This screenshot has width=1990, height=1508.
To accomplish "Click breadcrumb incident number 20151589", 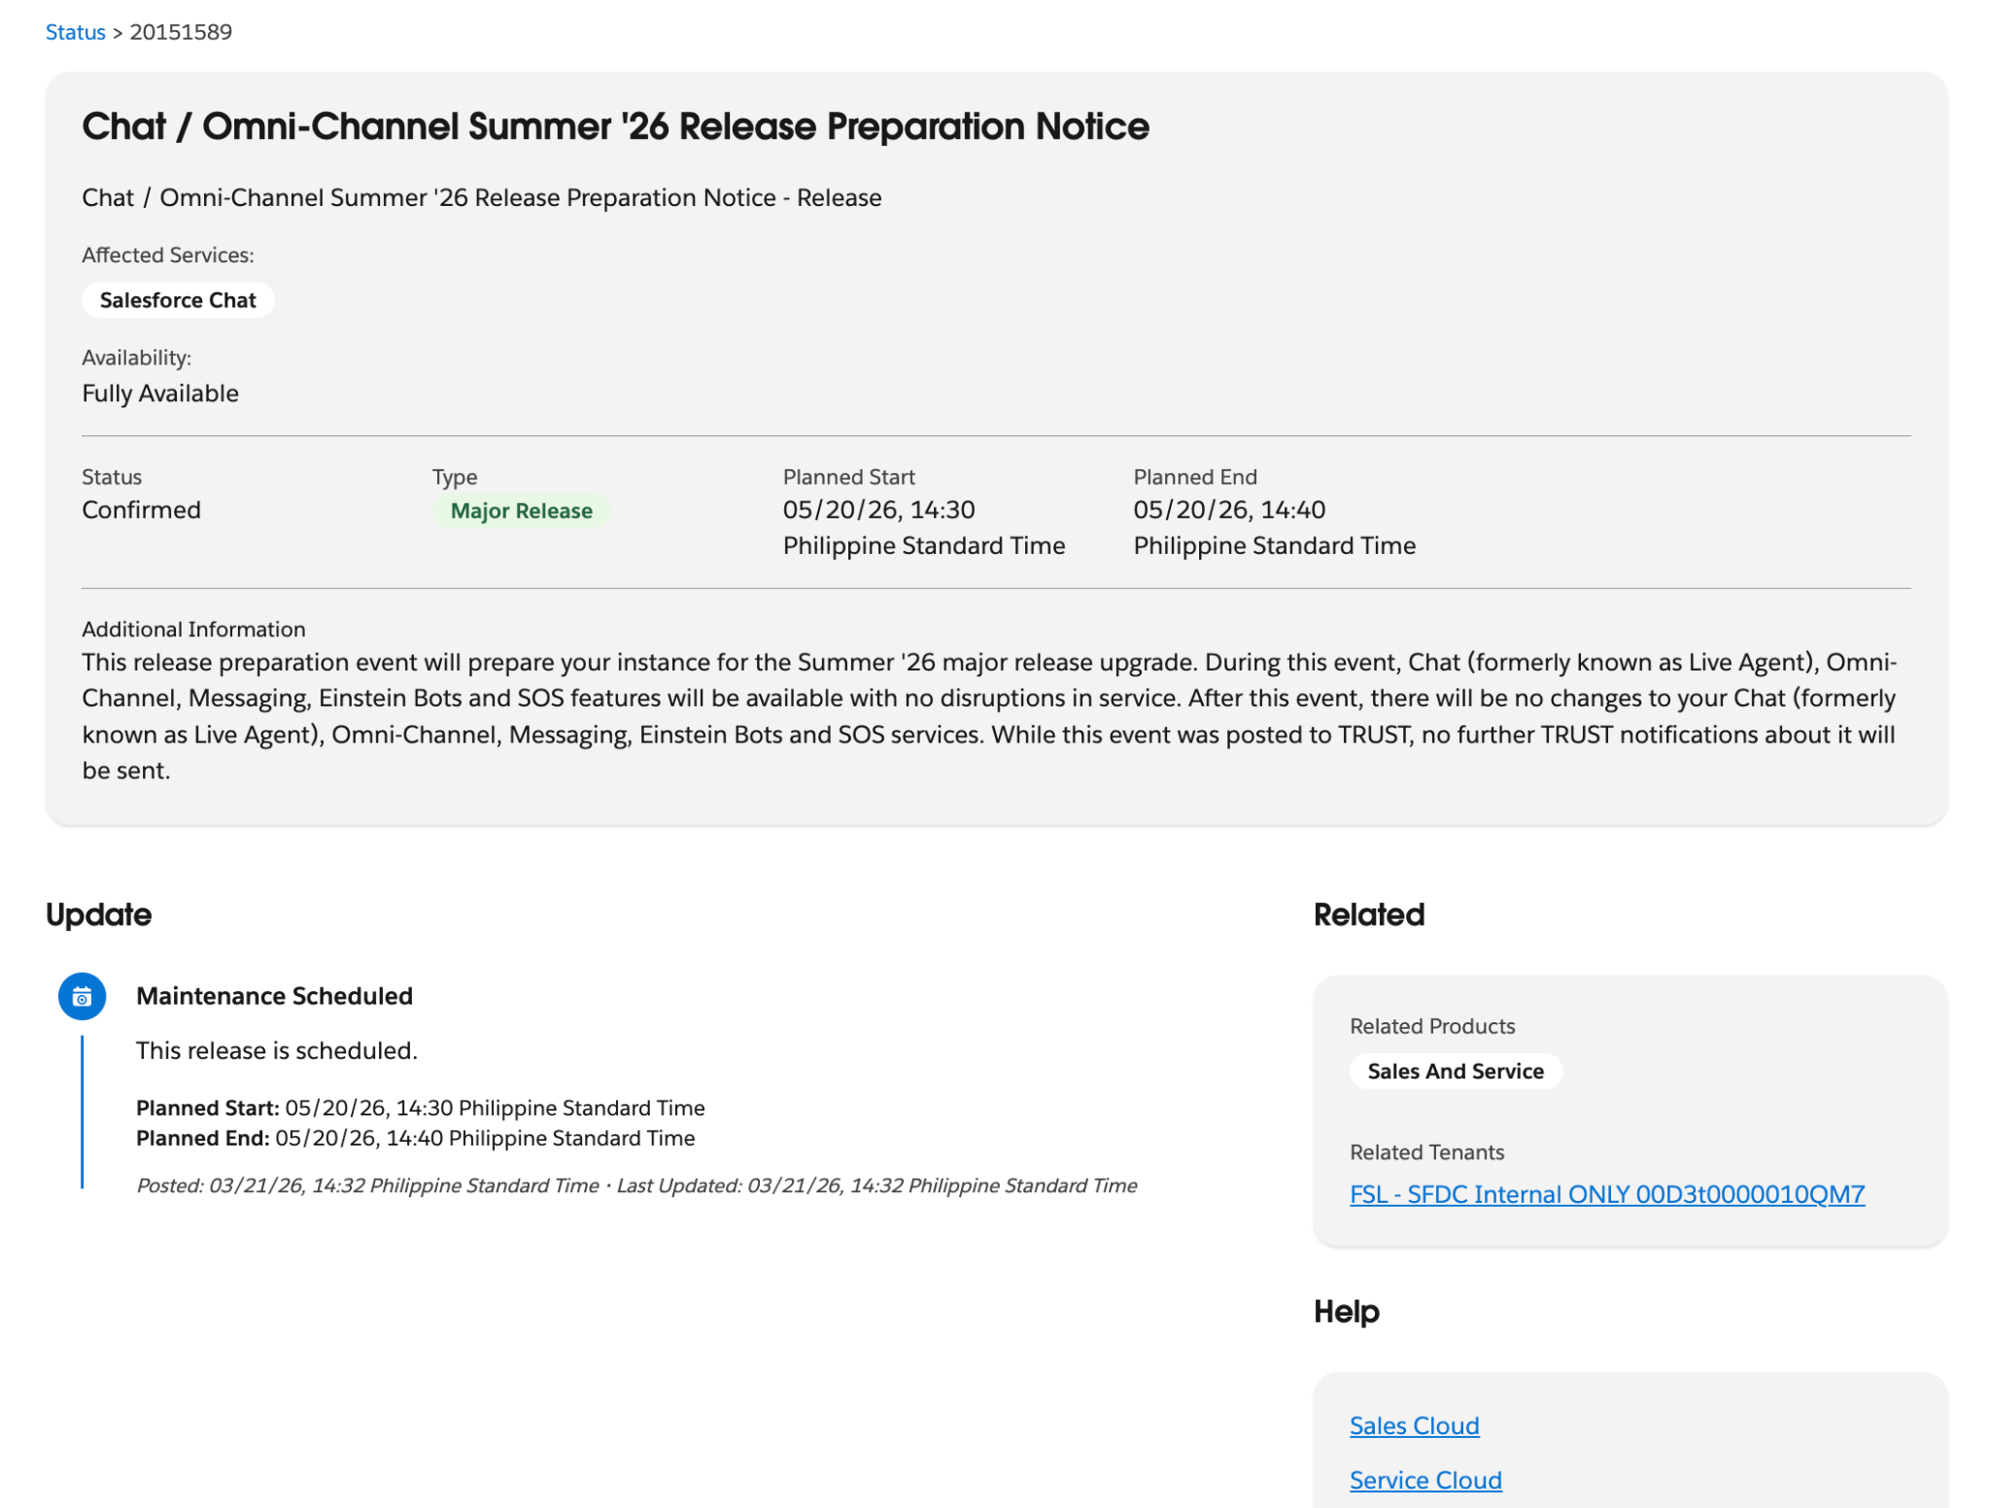I will tap(181, 32).
